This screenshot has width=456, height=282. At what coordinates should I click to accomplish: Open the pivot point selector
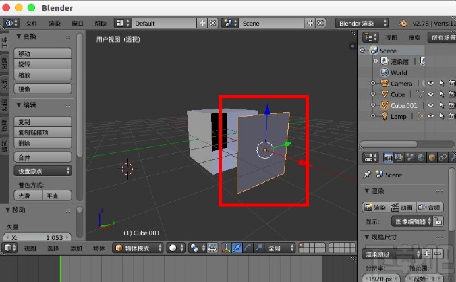pos(198,248)
